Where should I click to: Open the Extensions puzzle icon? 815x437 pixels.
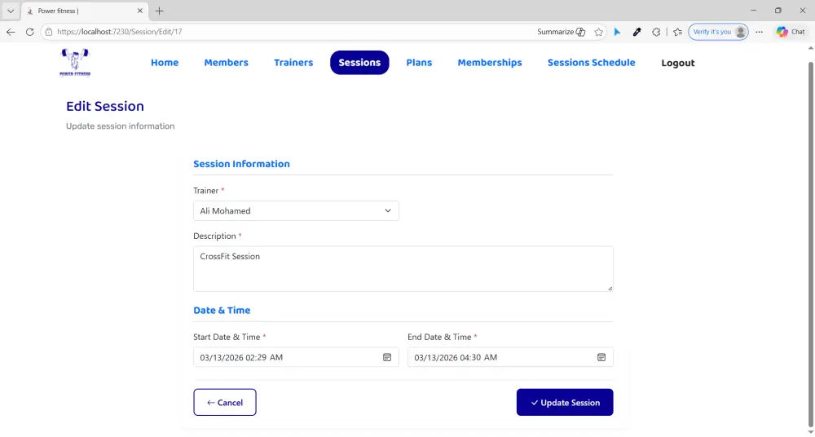pyautogui.click(x=656, y=32)
